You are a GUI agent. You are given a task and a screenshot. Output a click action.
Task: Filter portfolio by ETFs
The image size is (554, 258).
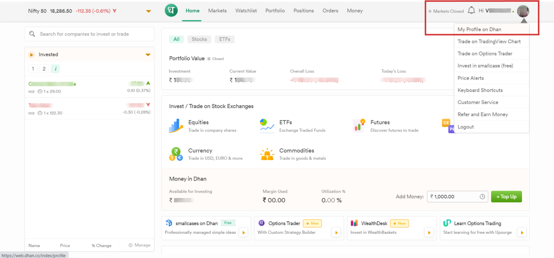[224, 39]
